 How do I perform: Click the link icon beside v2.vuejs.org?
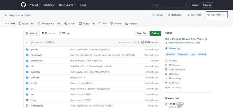[166, 48]
